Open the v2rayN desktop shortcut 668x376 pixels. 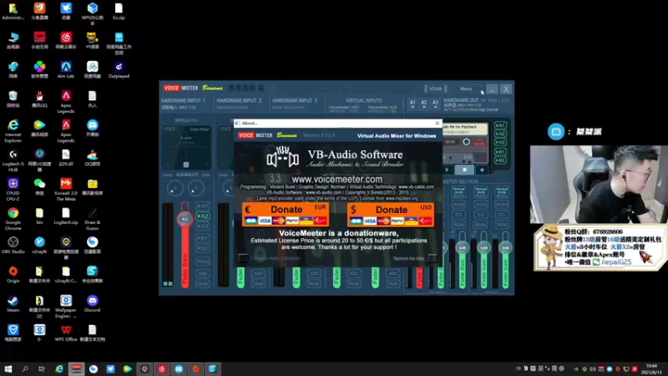[39, 245]
